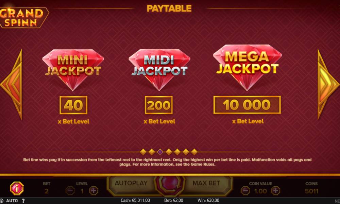
Task: Jump to the last paytable page diamond
Action: point(194,152)
